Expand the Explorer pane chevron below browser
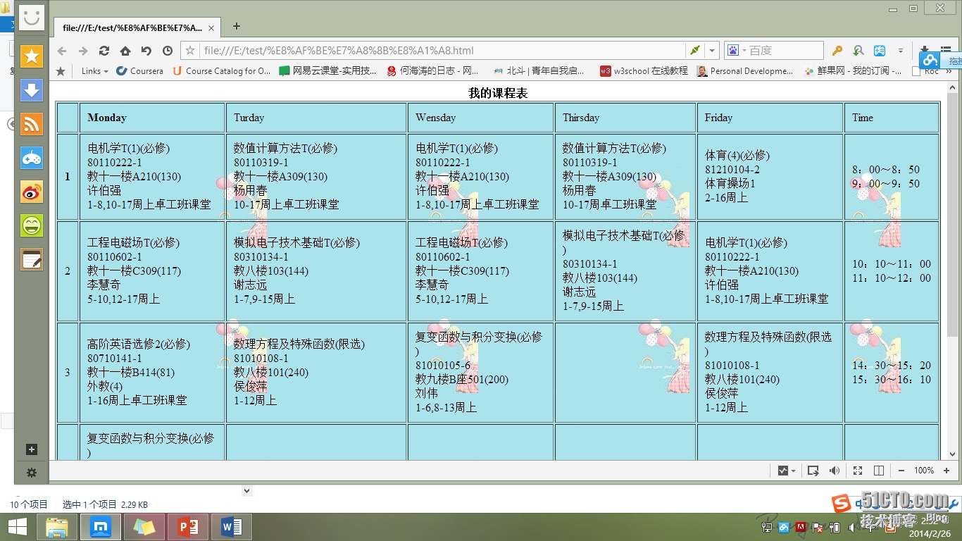 point(246,490)
